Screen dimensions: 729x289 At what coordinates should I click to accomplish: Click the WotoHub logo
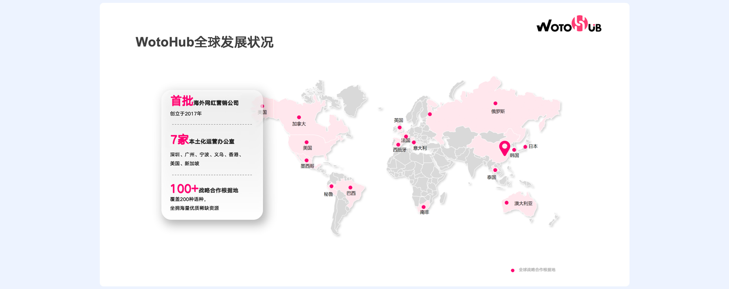click(569, 24)
